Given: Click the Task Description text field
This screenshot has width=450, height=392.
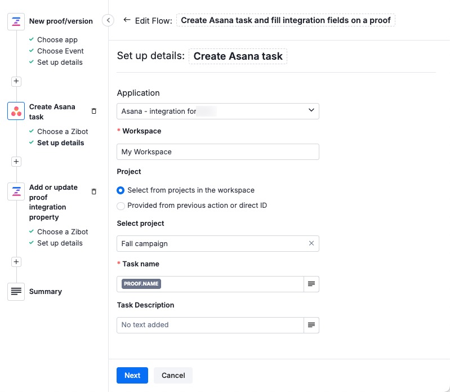Looking at the screenshot, I should pyautogui.click(x=210, y=325).
